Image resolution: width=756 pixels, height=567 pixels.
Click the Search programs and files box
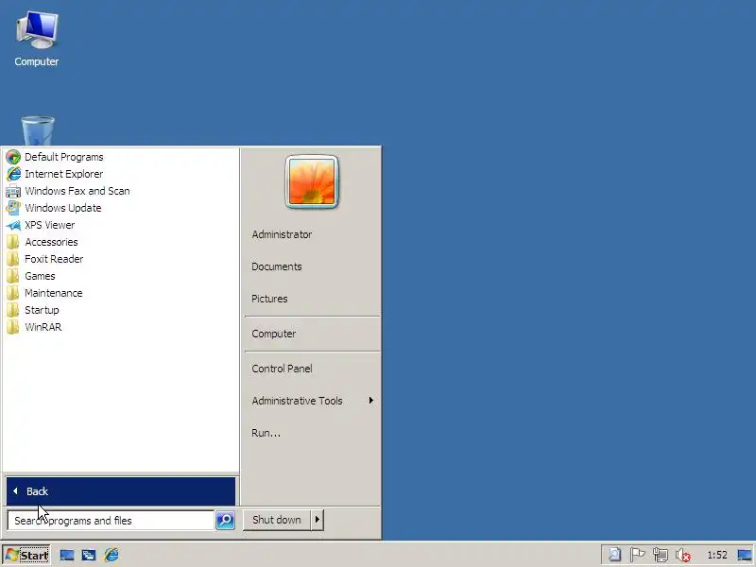[111, 521]
